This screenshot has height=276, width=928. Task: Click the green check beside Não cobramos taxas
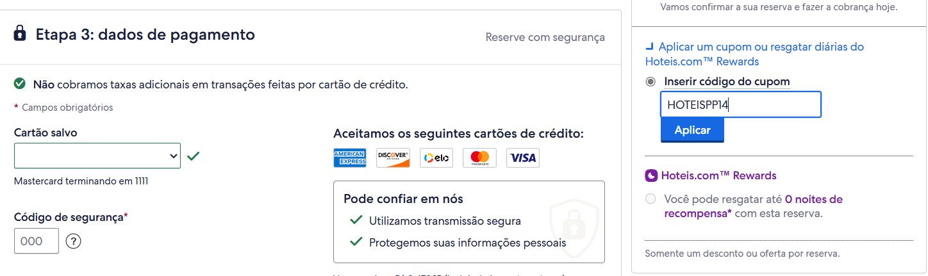[20, 84]
